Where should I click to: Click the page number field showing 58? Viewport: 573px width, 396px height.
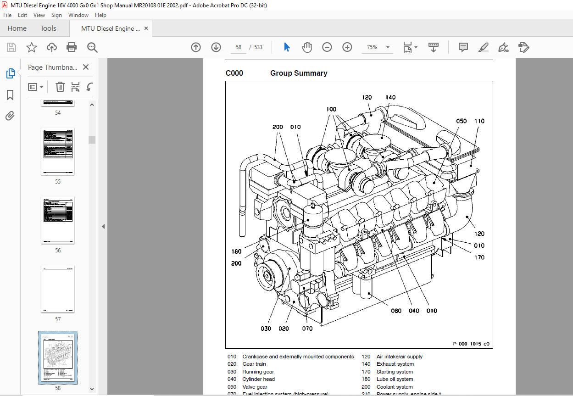[239, 47]
